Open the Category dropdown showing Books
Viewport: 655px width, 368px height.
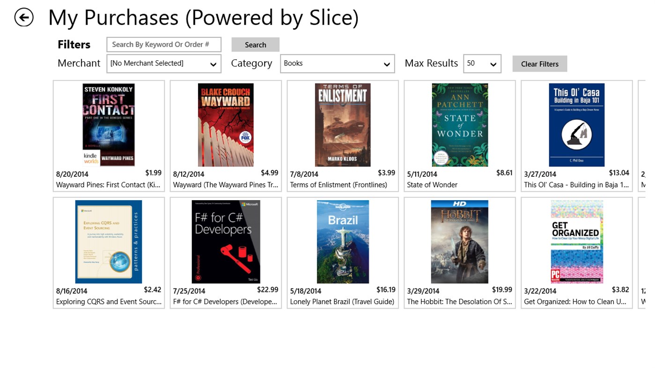coord(386,64)
